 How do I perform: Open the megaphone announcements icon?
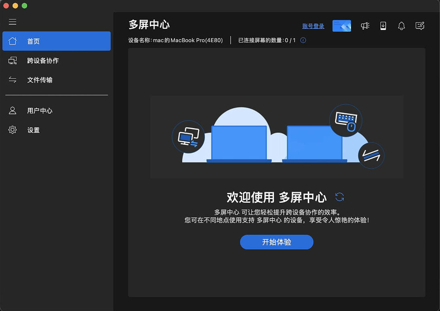click(x=365, y=26)
